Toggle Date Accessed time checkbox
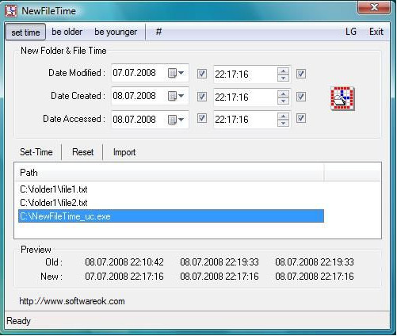Image resolution: width=397 pixels, height=336 pixels. click(x=301, y=118)
